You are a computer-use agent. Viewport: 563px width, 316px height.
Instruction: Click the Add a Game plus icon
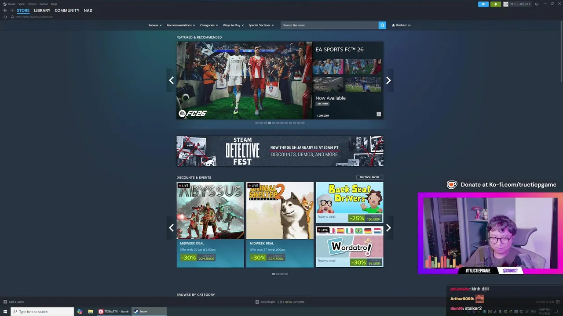pos(5,302)
